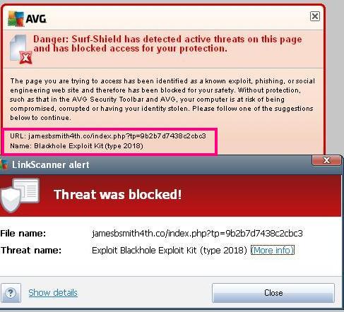
Task: Click the LinkScanner alert title bar icon
Action: (x=4, y=164)
